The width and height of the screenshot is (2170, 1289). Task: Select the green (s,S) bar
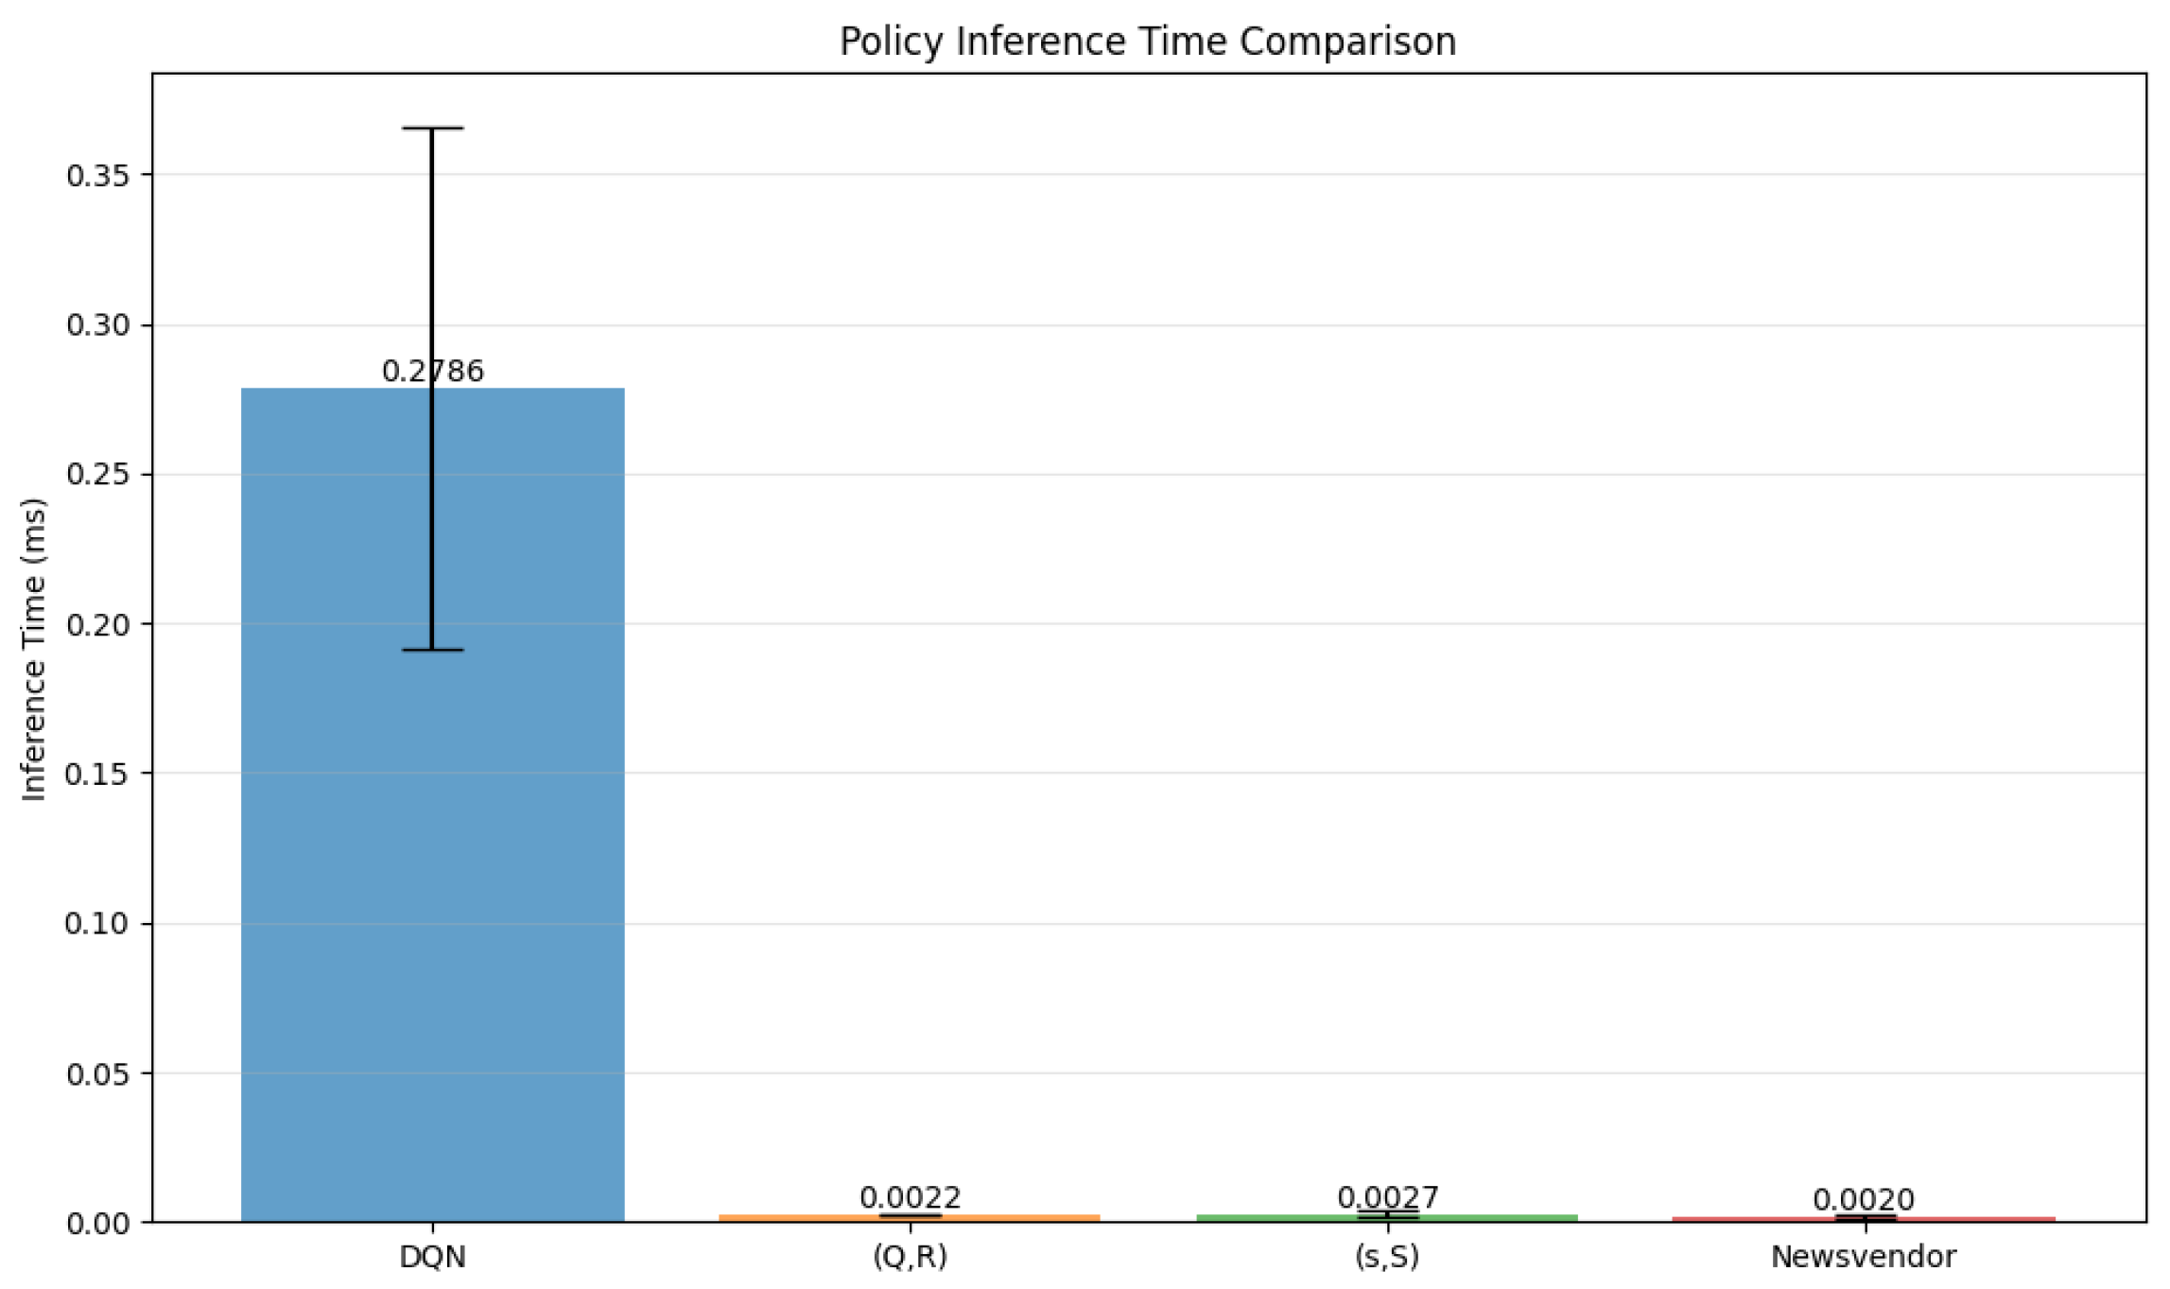(1387, 1218)
